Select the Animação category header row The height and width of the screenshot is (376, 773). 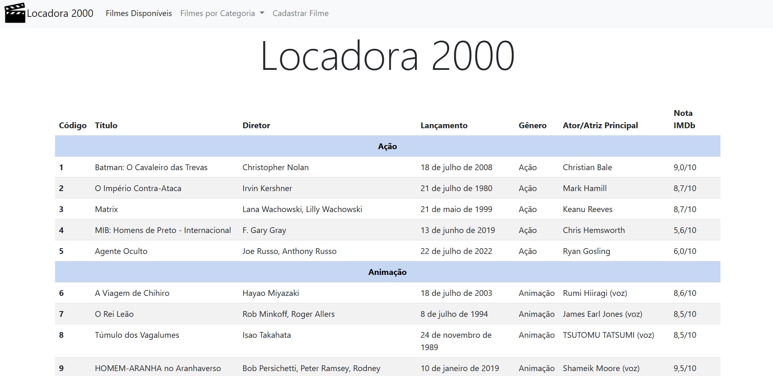tap(387, 272)
